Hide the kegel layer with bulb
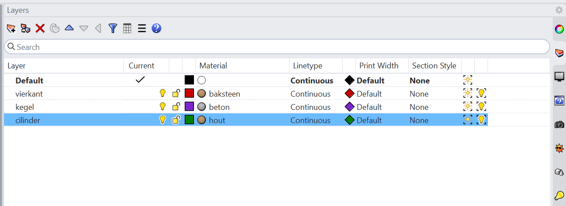Screen dimensions: 566x206 point(162,107)
